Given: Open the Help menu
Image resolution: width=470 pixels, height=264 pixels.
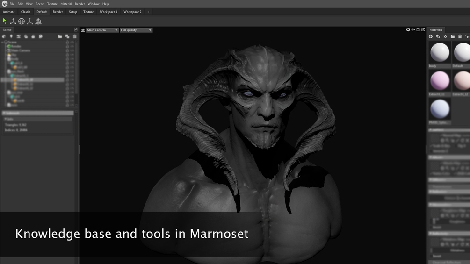Looking at the screenshot, I should 106,4.
